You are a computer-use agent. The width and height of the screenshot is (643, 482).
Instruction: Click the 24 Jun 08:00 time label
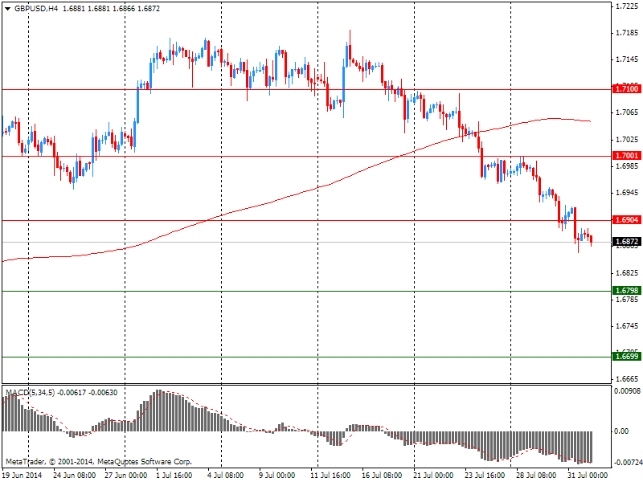pyautogui.click(x=75, y=476)
